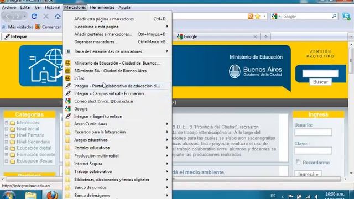
Task: Click the Usuario input field
Action: [x=313, y=132]
